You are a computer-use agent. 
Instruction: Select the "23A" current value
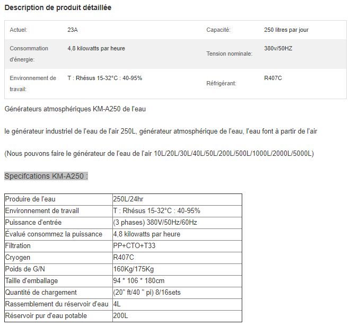click(x=73, y=30)
